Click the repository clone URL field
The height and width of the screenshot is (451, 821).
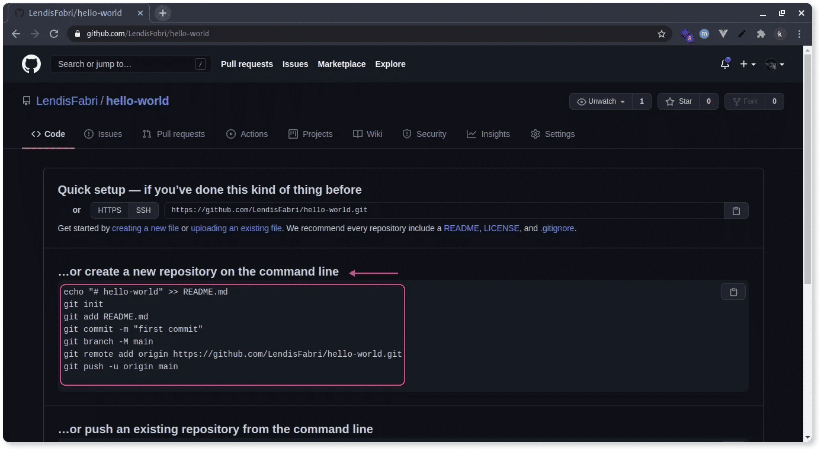pos(444,210)
